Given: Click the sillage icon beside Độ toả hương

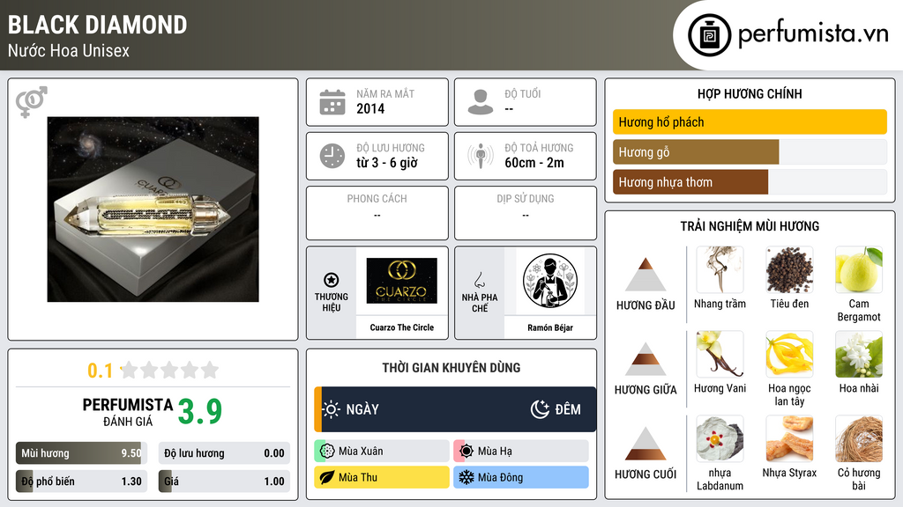Looking at the screenshot, I should [x=481, y=156].
